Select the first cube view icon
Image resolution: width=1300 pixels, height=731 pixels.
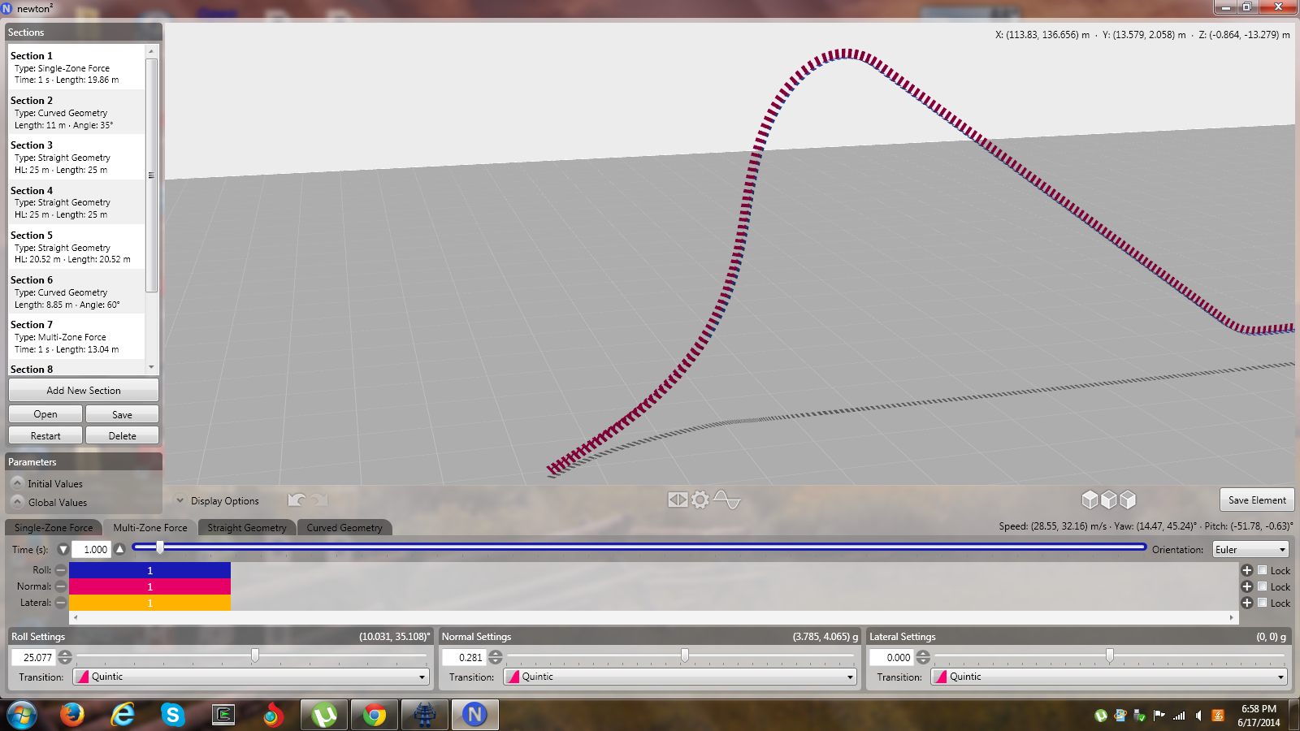pyautogui.click(x=1090, y=500)
